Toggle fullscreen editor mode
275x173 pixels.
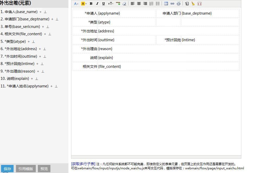(200, 4)
